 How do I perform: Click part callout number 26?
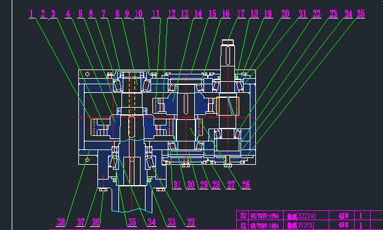click(x=246, y=185)
